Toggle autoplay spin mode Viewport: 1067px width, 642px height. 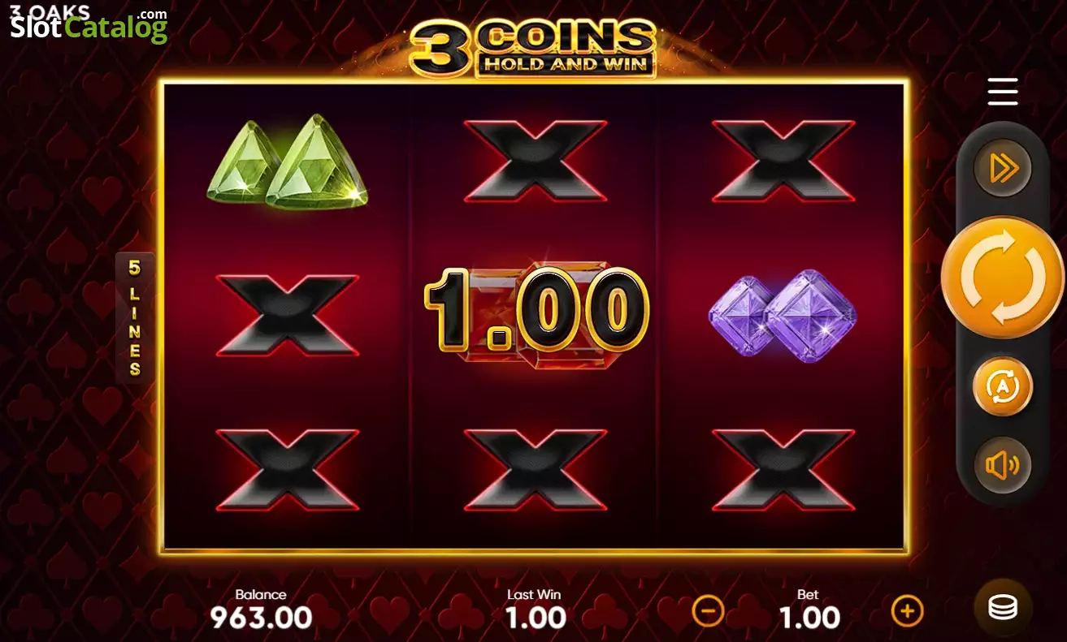point(1003,386)
